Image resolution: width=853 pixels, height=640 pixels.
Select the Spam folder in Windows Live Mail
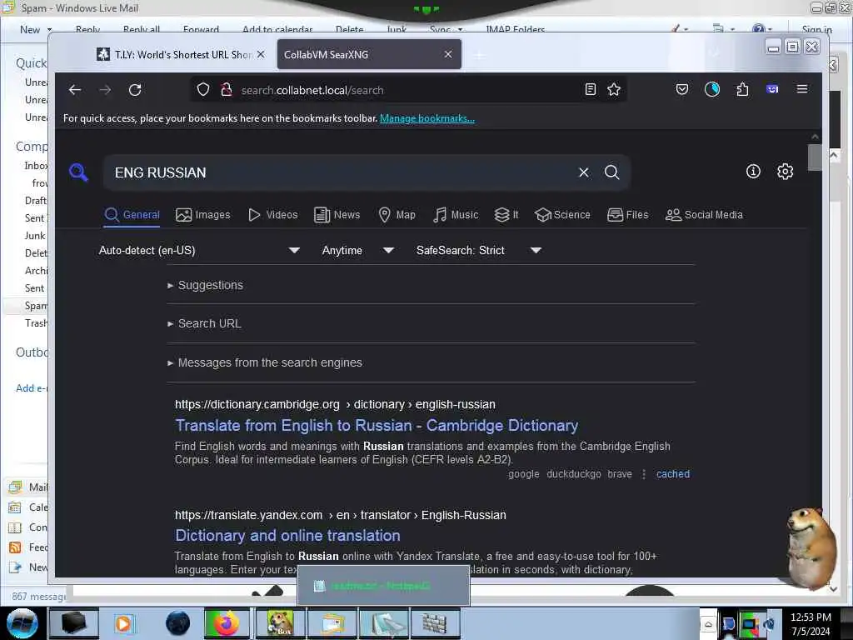pos(36,306)
